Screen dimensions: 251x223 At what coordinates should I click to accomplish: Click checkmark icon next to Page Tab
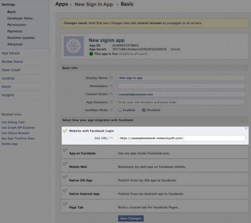click(x=65, y=204)
